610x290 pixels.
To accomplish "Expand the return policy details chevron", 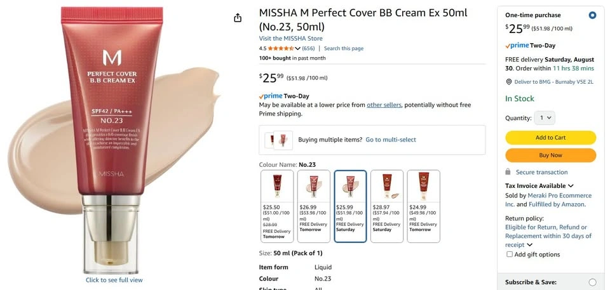I will (x=529, y=245).
